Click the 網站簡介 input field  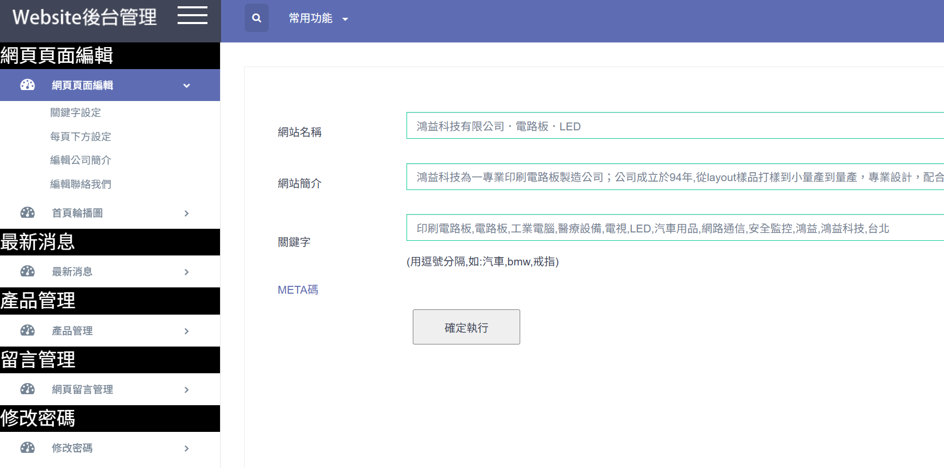[x=675, y=177]
